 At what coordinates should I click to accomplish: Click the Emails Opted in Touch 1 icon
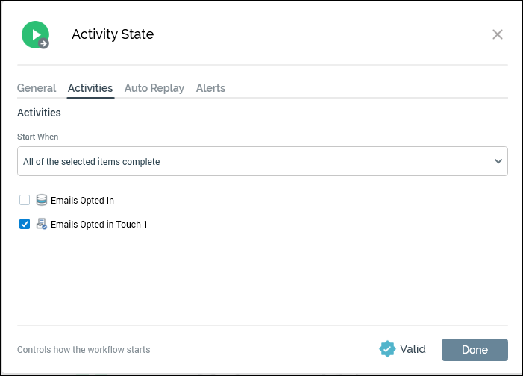(x=42, y=224)
